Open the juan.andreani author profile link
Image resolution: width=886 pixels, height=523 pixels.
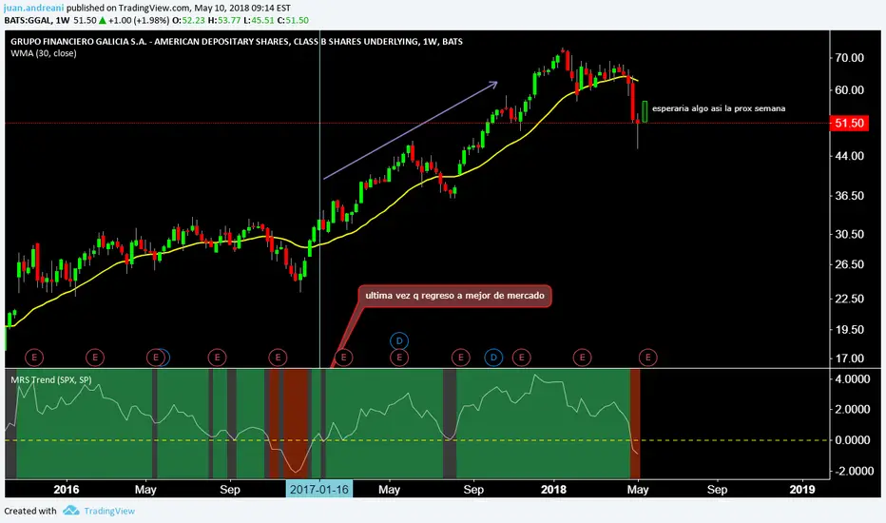(33, 8)
